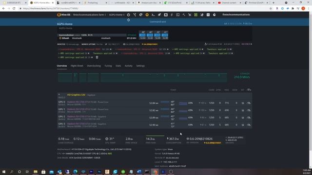This screenshot has height=175, width=312.
Task: Click the power icon in the Hive OS toolbar
Action: point(128,15)
